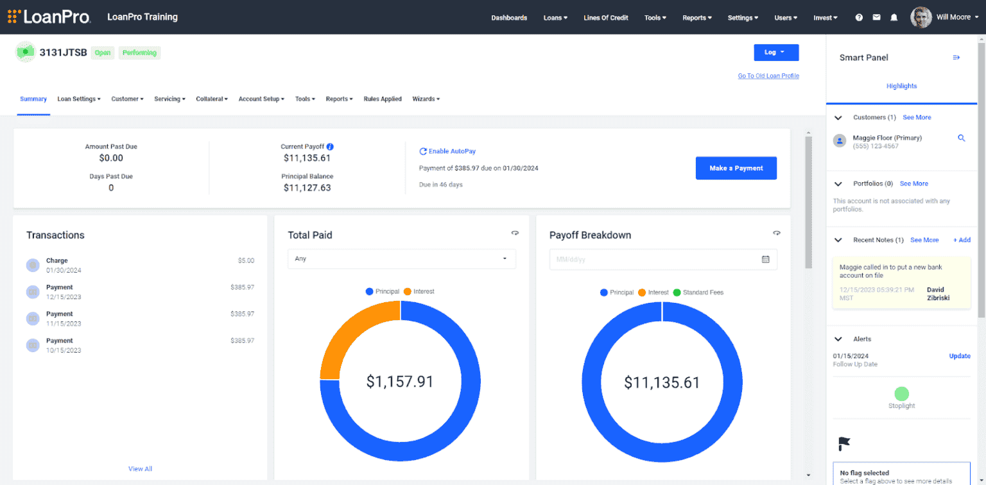Image resolution: width=986 pixels, height=485 pixels.
Task: Open the Loan Settings tab menu
Action: point(79,99)
